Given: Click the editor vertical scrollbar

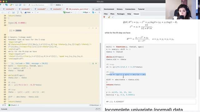Looking at the screenshot, I should point(100,55).
